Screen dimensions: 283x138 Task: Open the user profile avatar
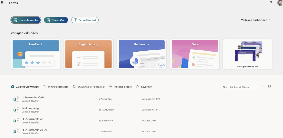click(280, 3)
